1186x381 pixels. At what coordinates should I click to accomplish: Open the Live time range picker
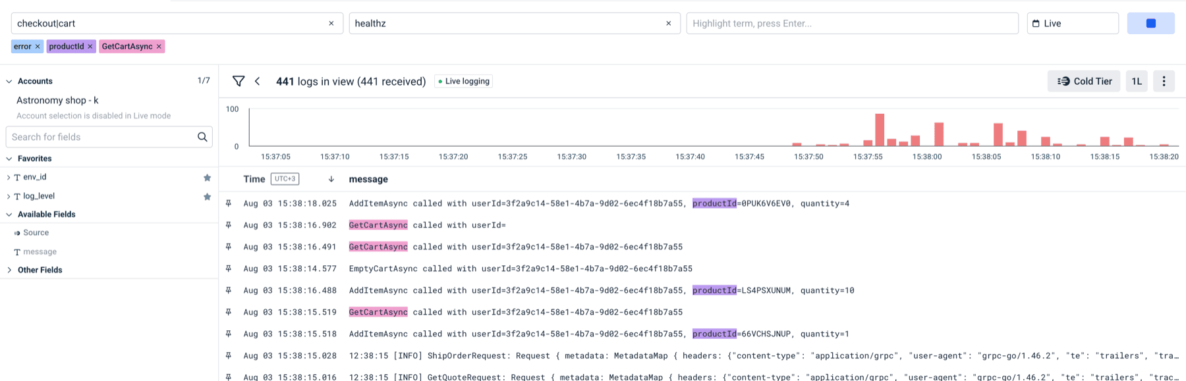[1073, 24]
